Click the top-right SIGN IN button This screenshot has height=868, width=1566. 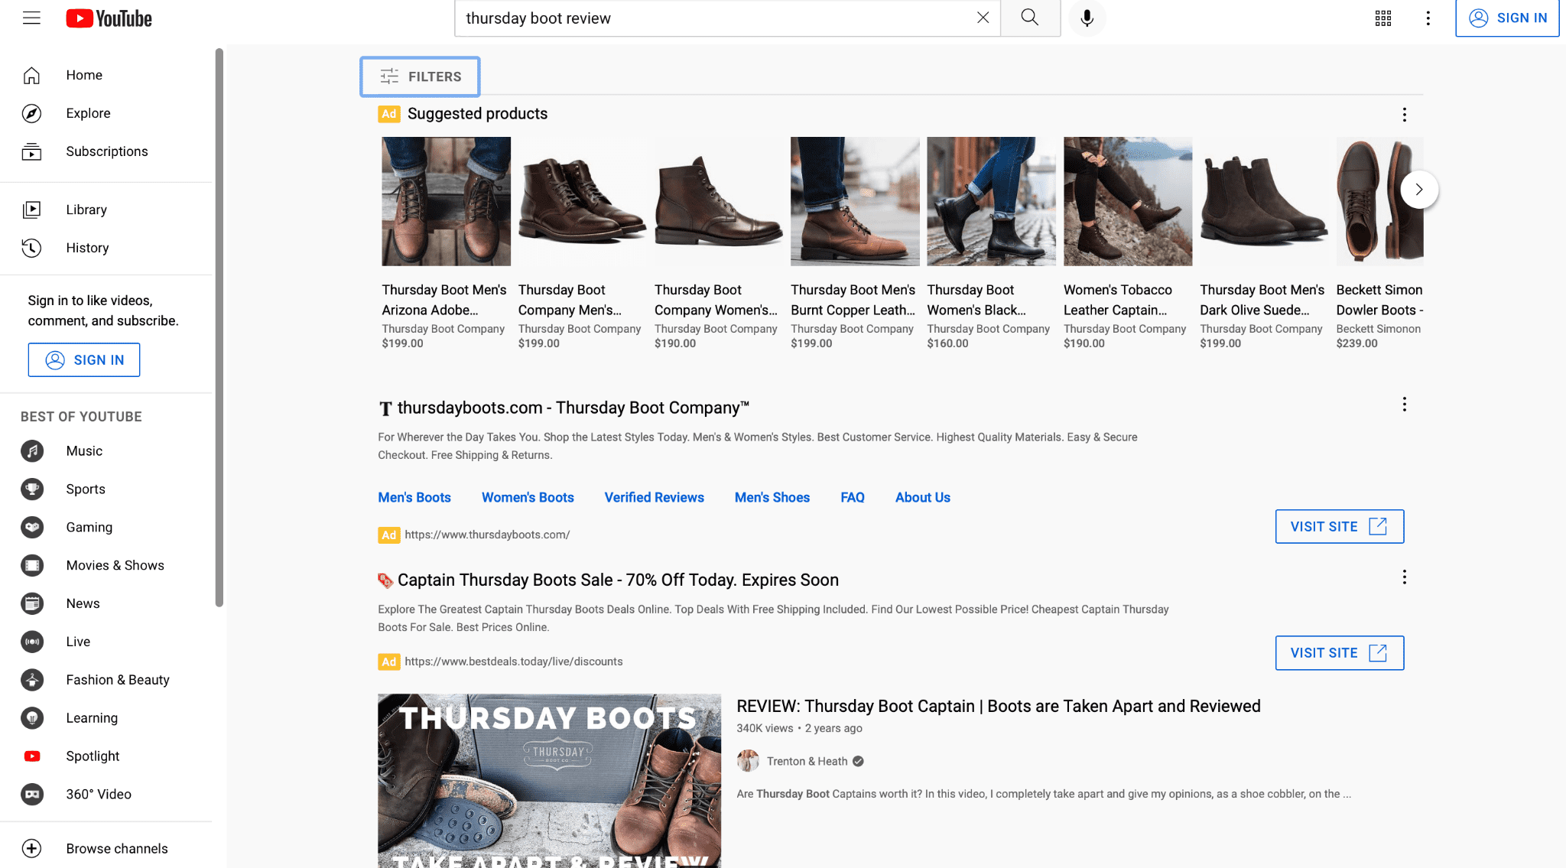[x=1507, y=18]
